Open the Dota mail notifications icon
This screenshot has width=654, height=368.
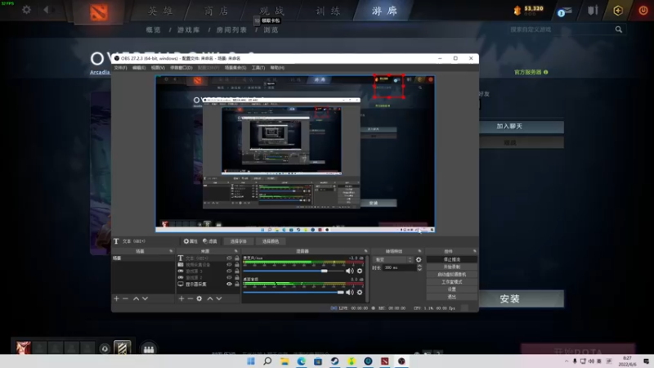pyautogui.click(x=564, y=11)
